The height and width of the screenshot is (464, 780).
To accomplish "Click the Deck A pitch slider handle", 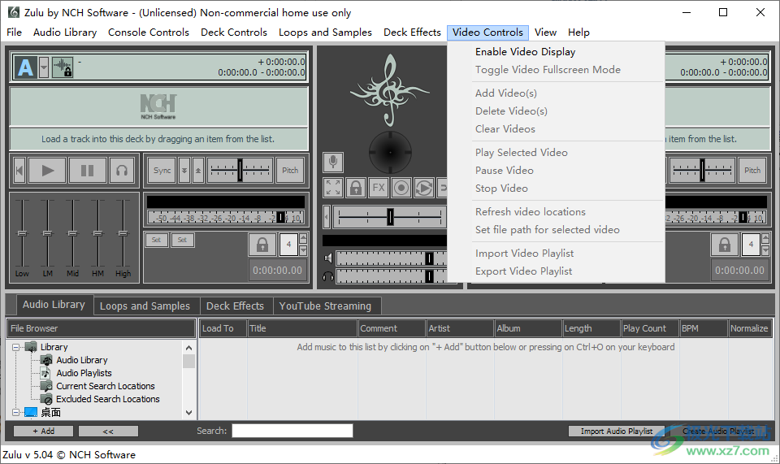I will pyautogui.click(x=240, y=171).
